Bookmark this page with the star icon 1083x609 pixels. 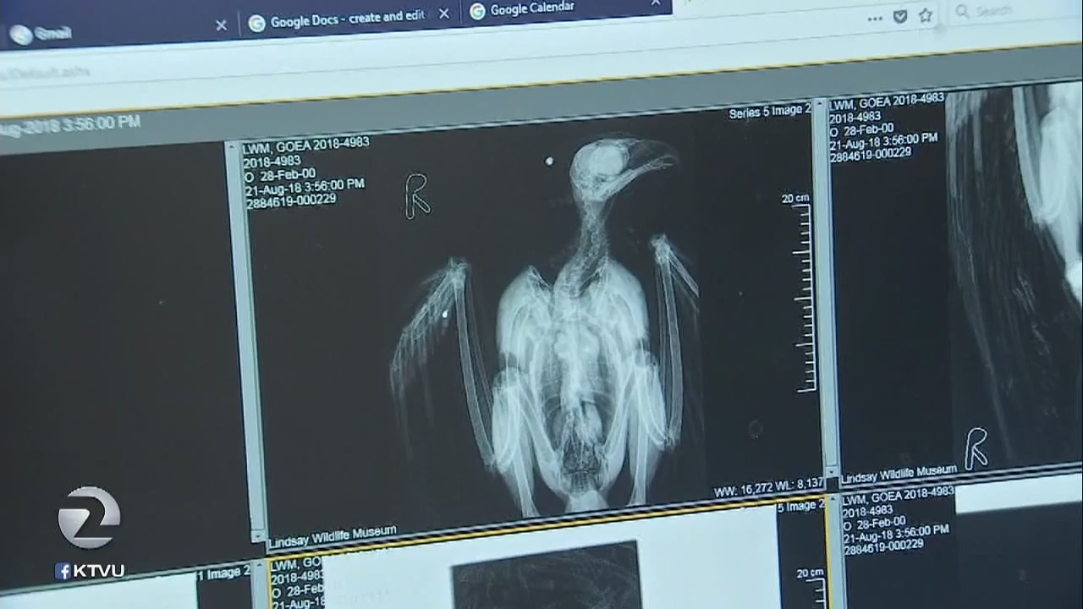coord(926,14)
